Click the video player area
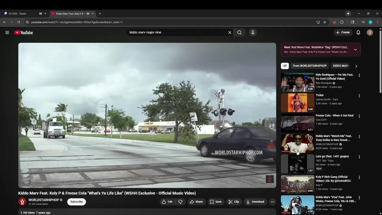 coord(147,115)
